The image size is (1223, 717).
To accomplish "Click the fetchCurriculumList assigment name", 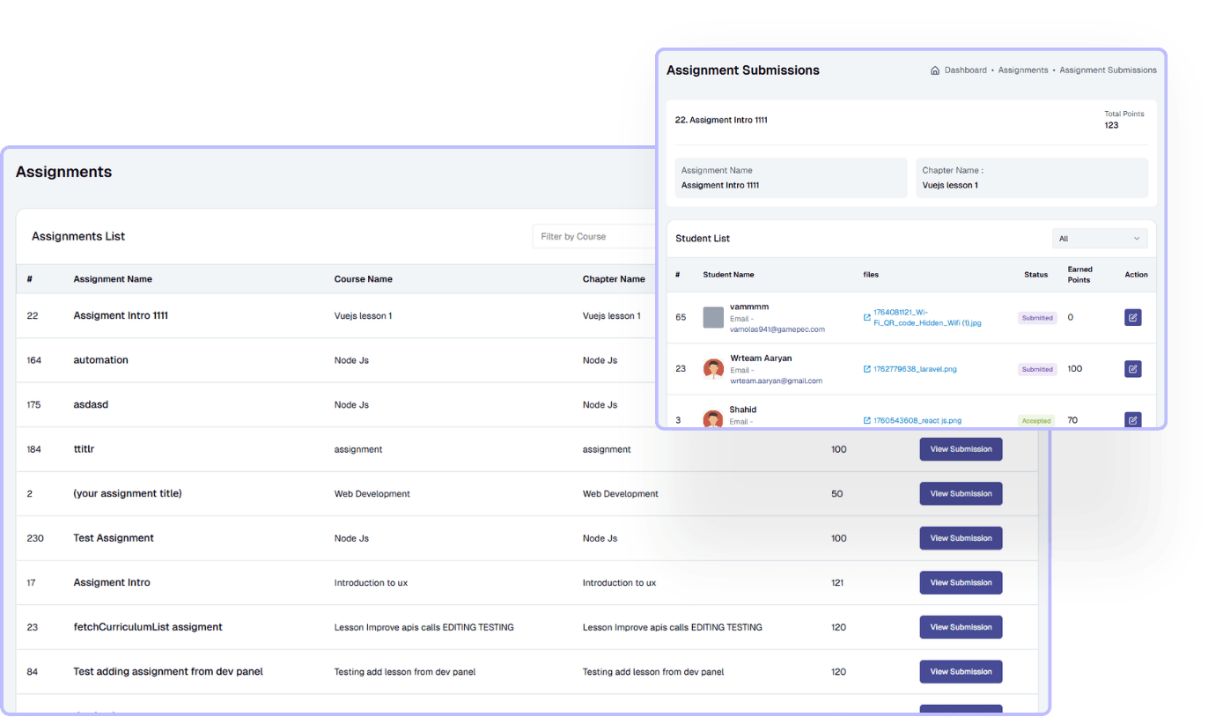I will click(x=148, y=627).
